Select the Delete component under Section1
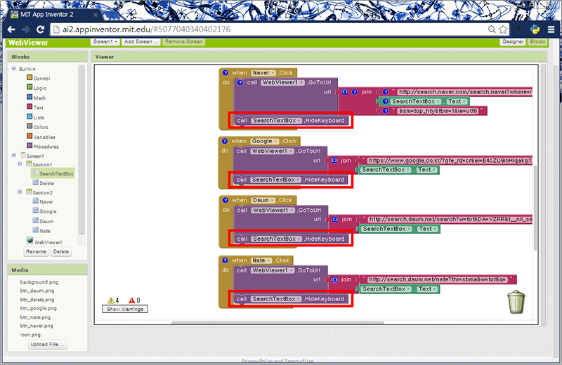The width and height of the screenshot is (562, 365). click(x=44, y=182)
